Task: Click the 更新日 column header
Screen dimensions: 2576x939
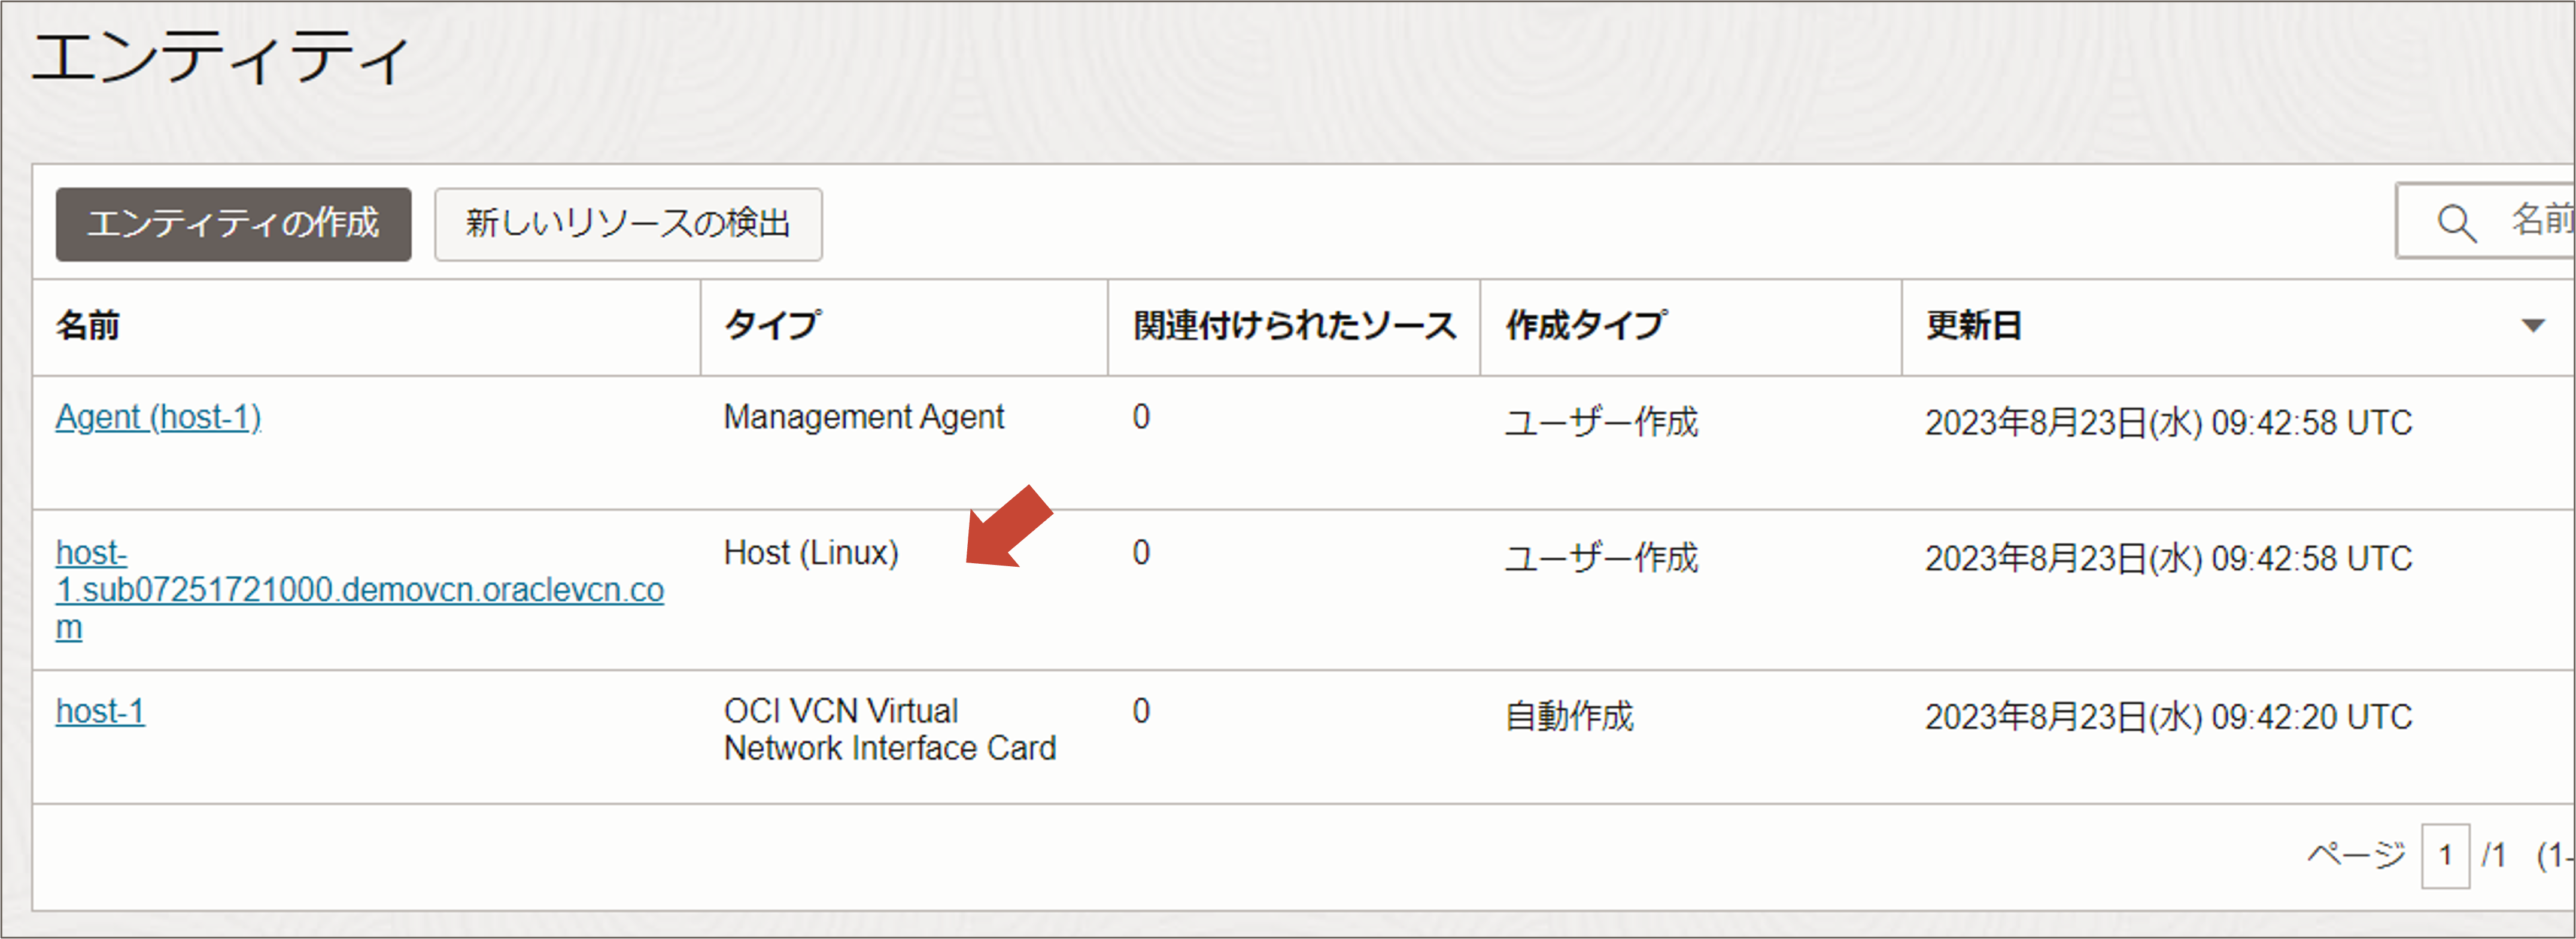Action: [1973, 326]
